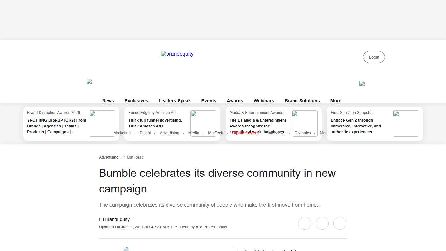Click the brandequity logo at the top
The width and height of the screenshot is (446, 251).
click(x=177, y=54)
